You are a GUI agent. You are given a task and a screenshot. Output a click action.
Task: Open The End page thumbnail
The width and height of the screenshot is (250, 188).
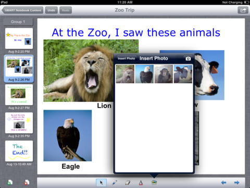click(19, 151)
